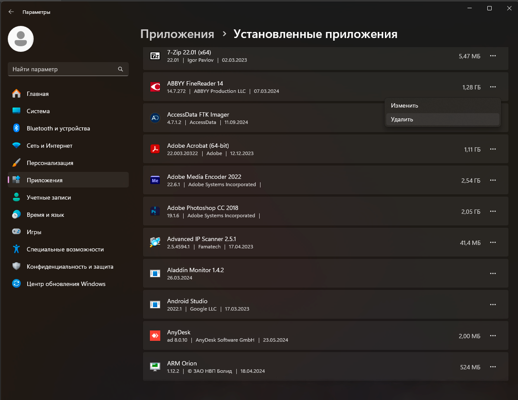Open more options for Android Studio
The image size is (518, 400).
(493, 305)
